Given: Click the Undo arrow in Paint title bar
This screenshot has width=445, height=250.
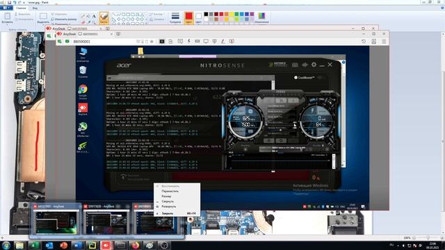Looking at the screenshot, I should (14, 3).
